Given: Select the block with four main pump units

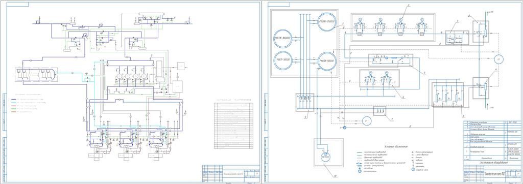Looking at the screenshot, I should pos(393,27).
